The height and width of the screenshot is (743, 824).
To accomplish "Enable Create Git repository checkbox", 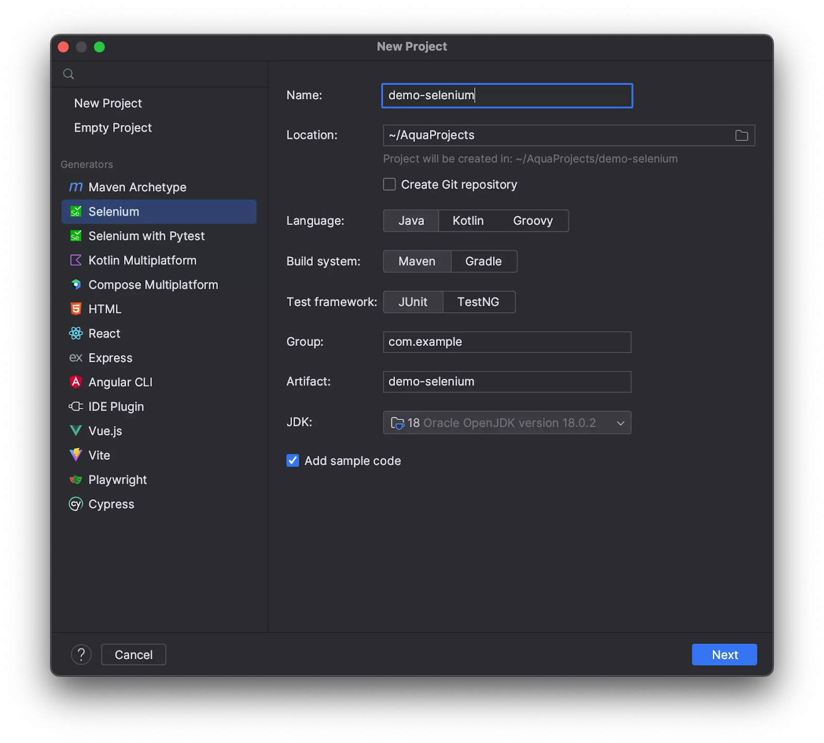I will 389,184.
